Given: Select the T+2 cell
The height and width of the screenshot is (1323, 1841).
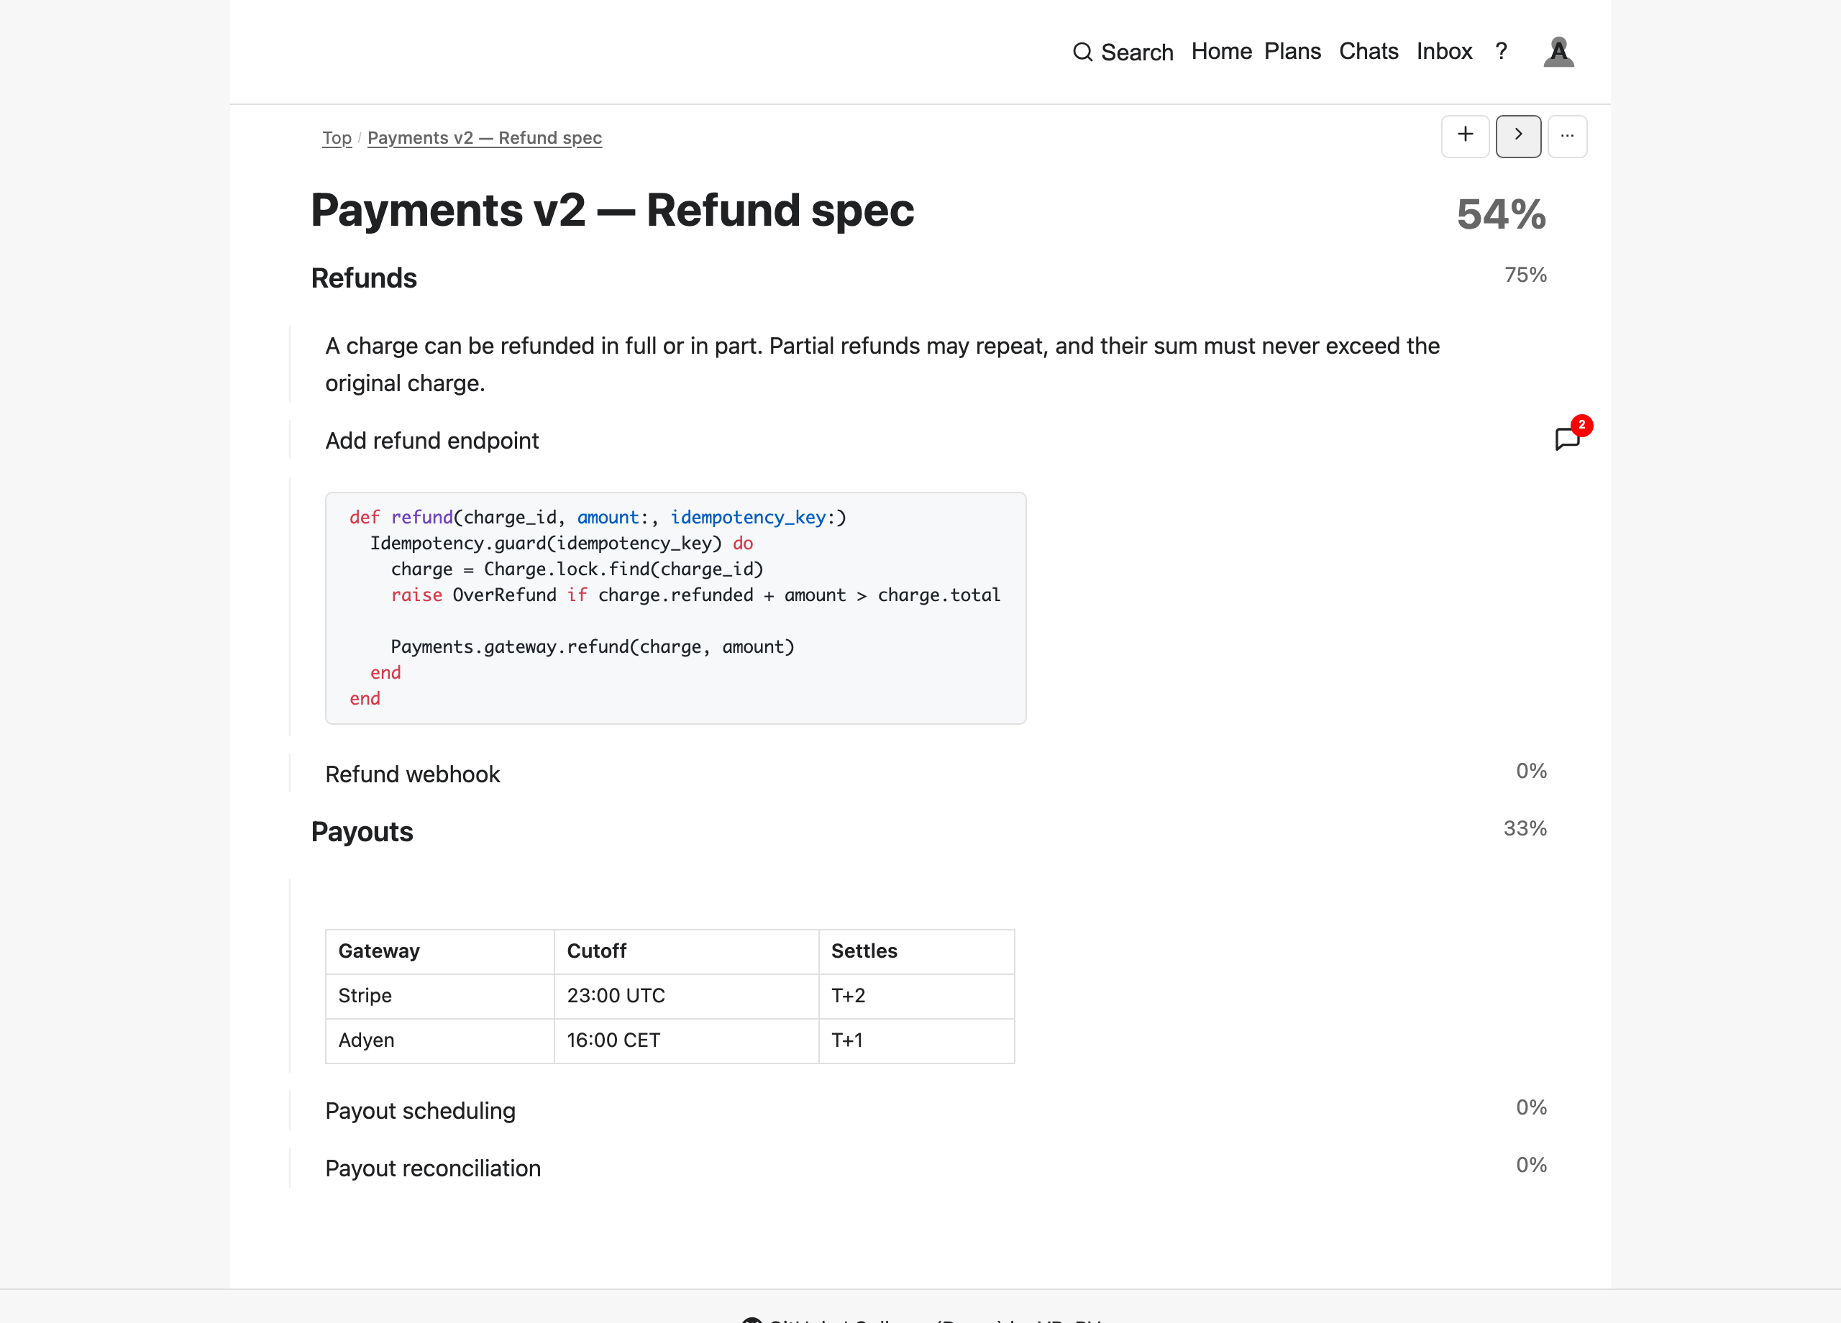Looking at the screenshot, I should point(916,996).
